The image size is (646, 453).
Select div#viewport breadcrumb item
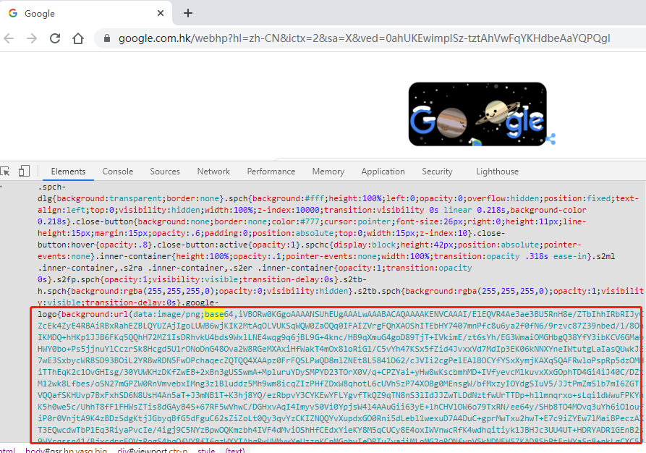point(153,450)
